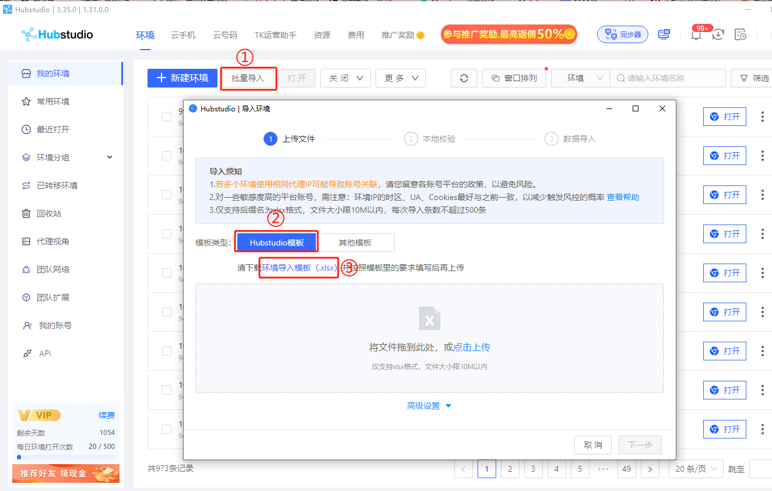772x491 pixels.
Task: Go to the previous page arrow
Action: pos(463,469)
